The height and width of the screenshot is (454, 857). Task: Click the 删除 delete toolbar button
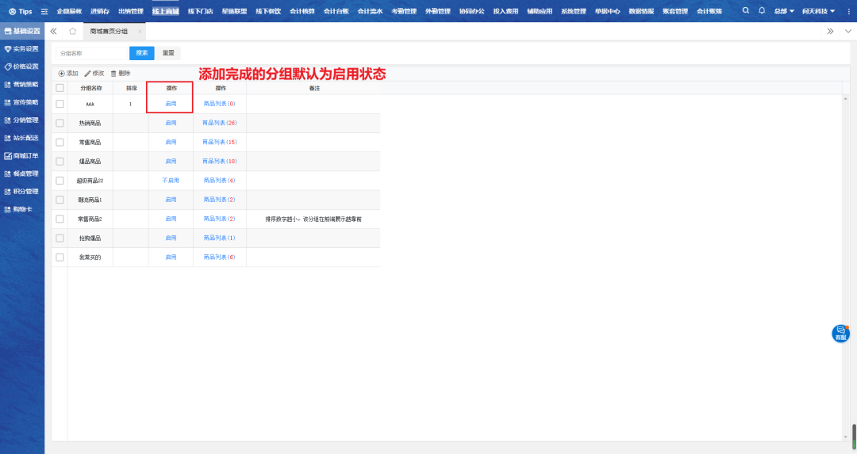click(x=120, y=73)
